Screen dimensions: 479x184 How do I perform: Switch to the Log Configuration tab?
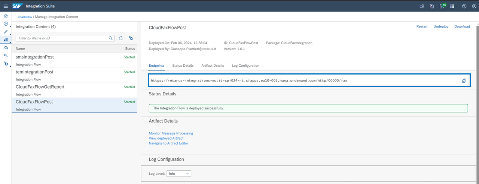pos(245,66)
